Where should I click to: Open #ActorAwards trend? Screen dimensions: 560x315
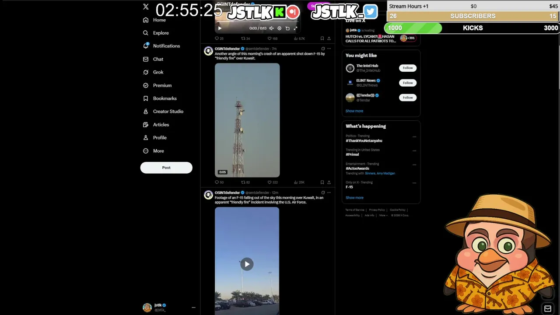[x=357, y=168]
